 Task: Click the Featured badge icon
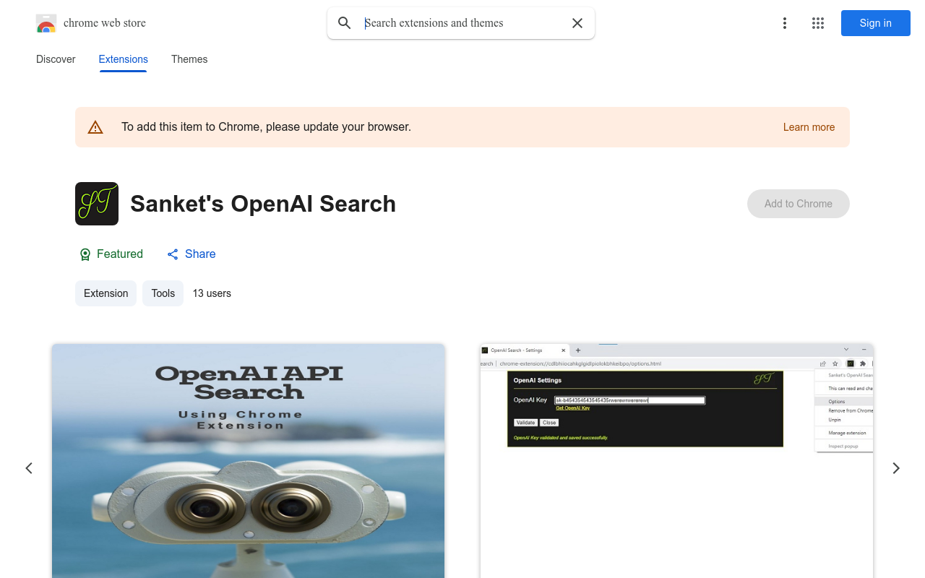coord(84,254)
